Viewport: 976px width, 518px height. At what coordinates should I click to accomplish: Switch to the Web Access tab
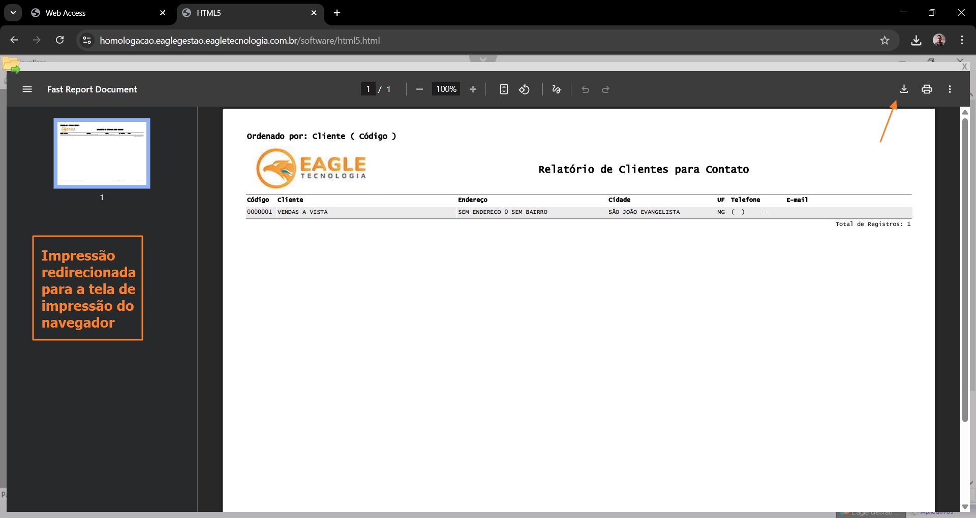point(99,13)
